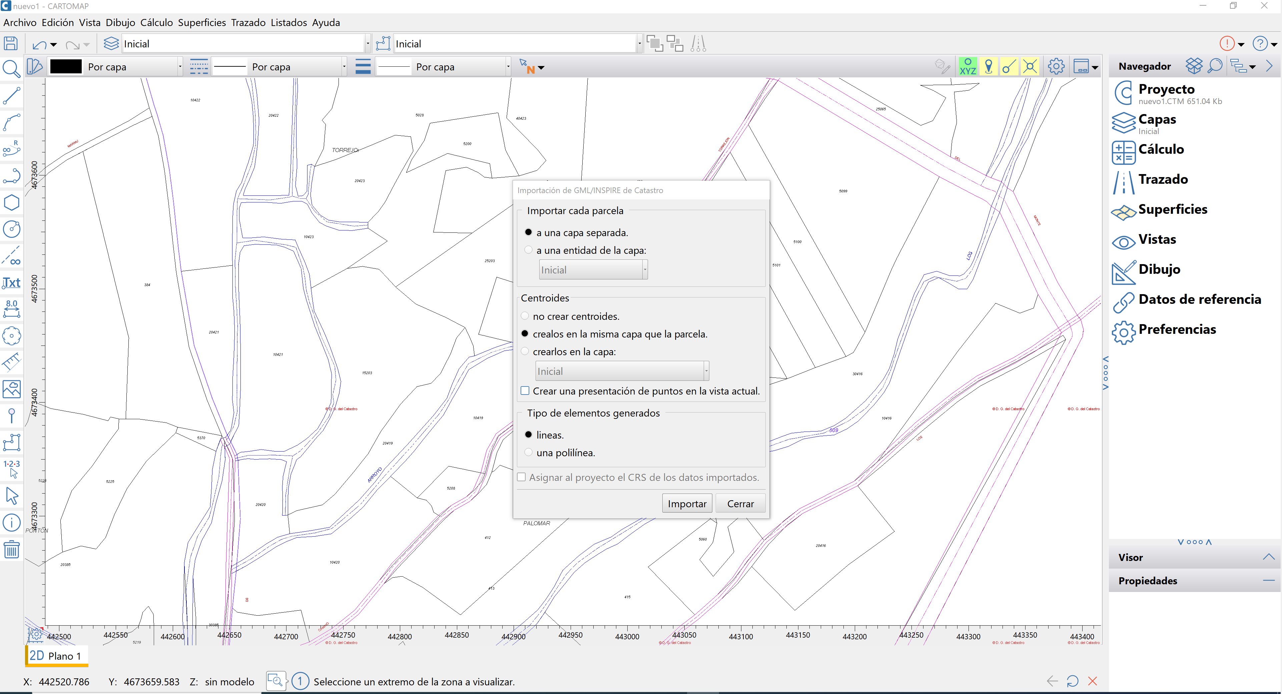Click the black color swatch
Viewport: 1282px width, 694px height.
pyautogui.click(x=66, y=67)
